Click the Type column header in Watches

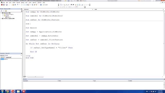click(x=111, y=81)
